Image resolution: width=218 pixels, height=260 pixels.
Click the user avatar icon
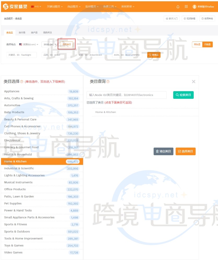tap(194, 7)
